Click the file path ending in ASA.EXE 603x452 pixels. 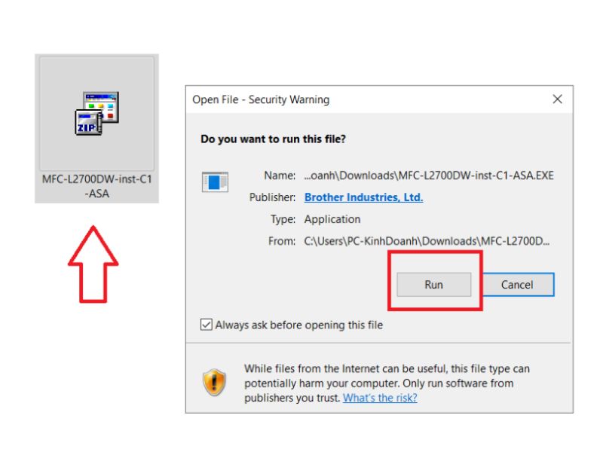tap(429, 176)
